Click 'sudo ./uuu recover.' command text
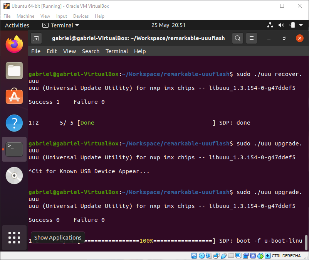Image resolution: width=309 pixels, height=260 pixels. [x=269, y=74]
